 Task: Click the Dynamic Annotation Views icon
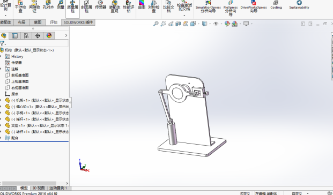(186, 24)
